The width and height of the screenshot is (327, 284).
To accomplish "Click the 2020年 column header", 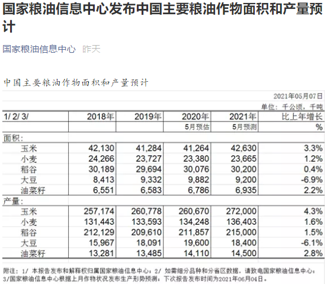I will click(x=195, y=116).
